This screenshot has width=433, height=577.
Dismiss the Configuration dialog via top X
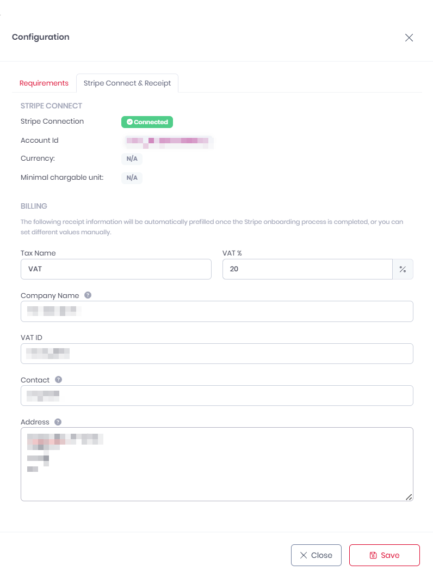click(409, 38)
